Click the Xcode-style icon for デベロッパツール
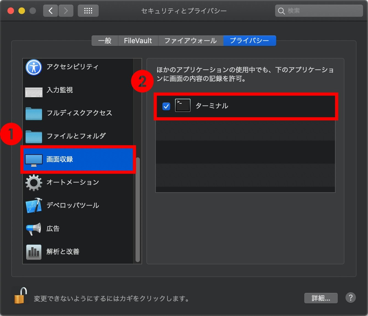 (x=34, y=206)
